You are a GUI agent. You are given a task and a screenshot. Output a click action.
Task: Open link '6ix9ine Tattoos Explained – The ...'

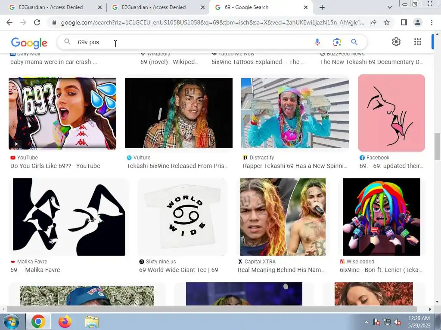tap(258, 62)
